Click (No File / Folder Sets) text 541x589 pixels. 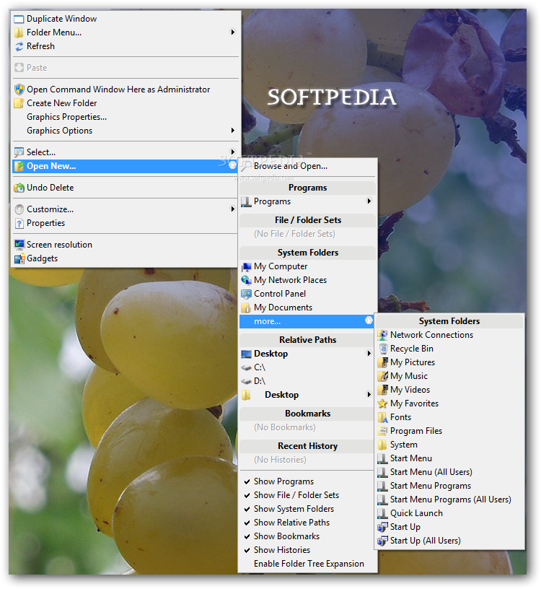coord(294,235)
